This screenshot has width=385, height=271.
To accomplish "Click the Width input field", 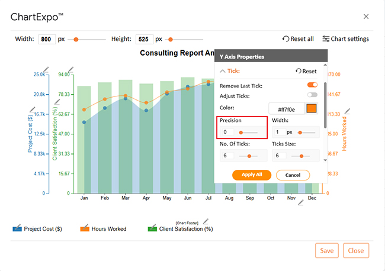I will (280, 133).
